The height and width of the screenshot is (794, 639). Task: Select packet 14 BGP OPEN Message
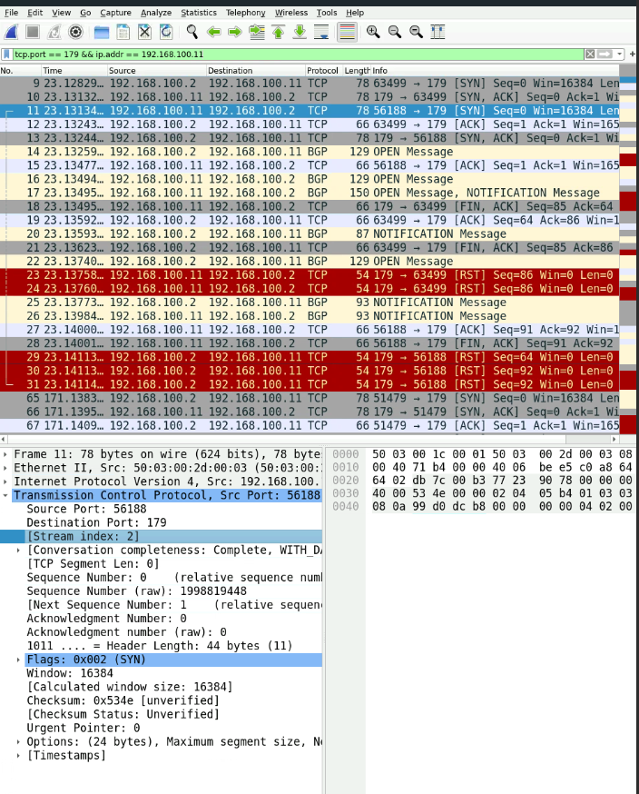[310, 152]
